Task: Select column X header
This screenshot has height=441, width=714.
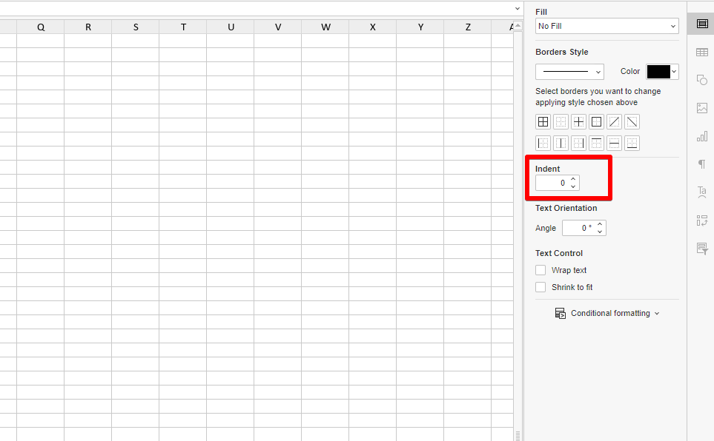Action: click(372, 27)
